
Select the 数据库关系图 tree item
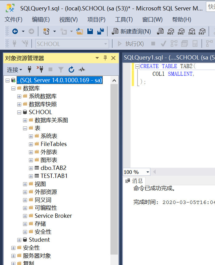pyautogui.click(x=51, y=120)
